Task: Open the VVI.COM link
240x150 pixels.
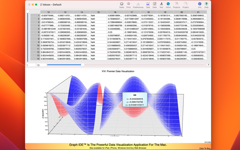Action: pyautogui.click(x=208, y=142)
